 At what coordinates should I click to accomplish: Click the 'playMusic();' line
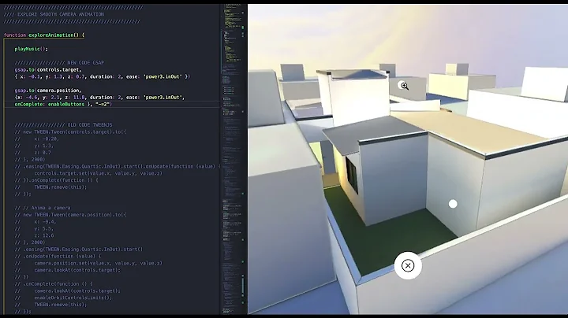[x=31, y=49]
